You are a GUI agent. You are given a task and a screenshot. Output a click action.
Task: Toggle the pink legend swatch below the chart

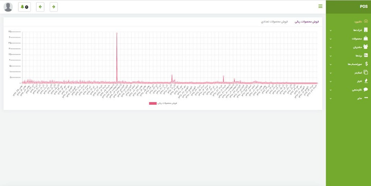[153, 103]
